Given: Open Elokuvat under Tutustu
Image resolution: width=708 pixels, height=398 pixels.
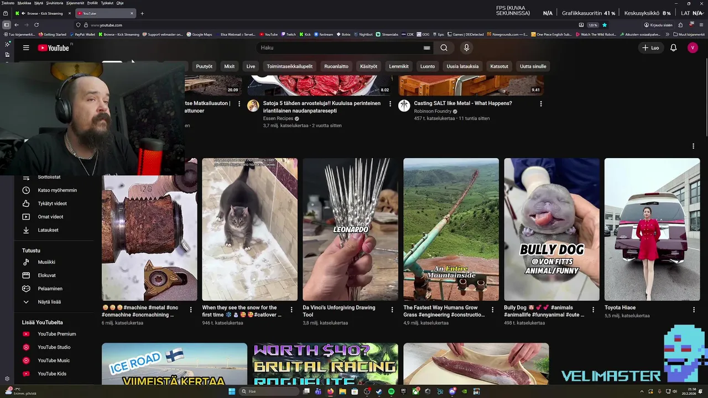Looking at the screenshot, I should click(x=46, y=275).
